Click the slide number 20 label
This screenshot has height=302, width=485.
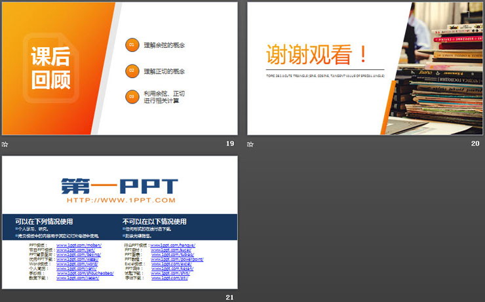coord(475,143)
